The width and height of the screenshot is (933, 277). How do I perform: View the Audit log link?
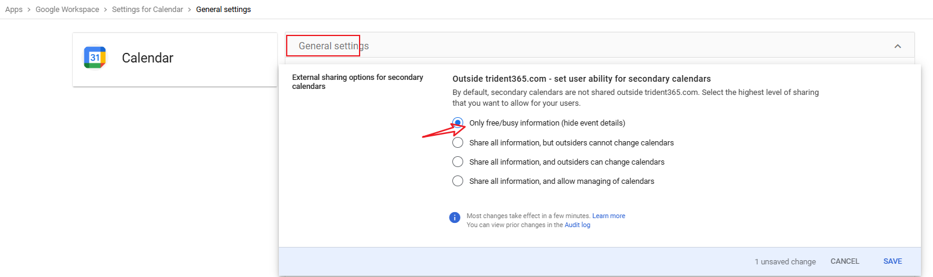click(x=577, y=225)
